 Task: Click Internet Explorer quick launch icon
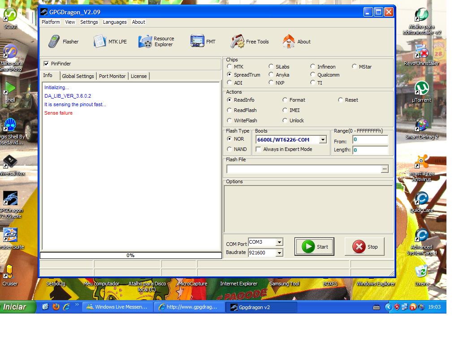[66, 306]
